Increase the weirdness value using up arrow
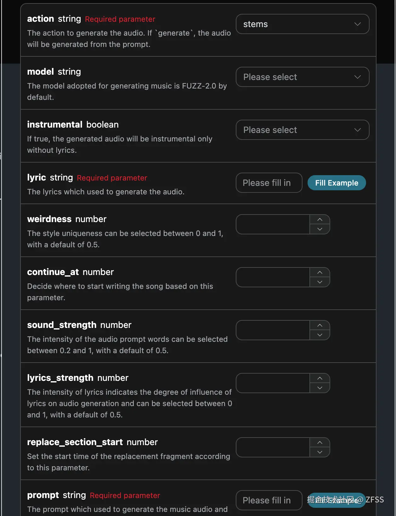Screen dimensions: 396x516 320,220
